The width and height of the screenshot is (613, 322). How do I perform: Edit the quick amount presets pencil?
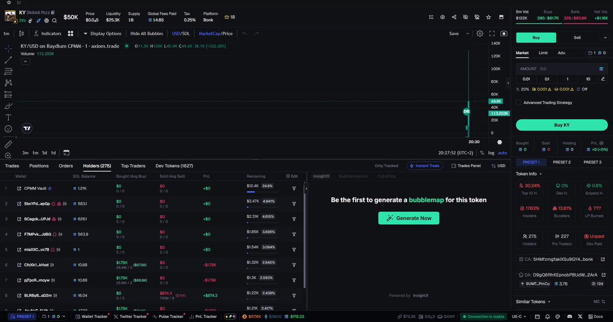tap(603, 79)
